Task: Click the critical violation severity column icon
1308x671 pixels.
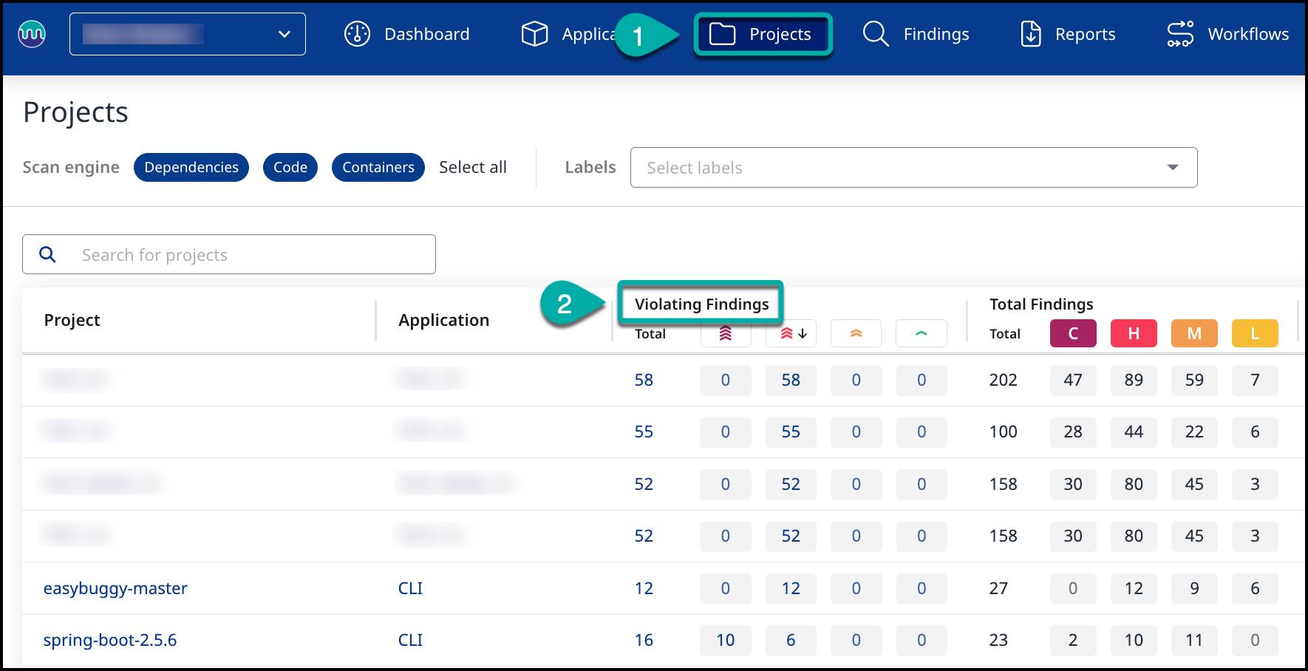Action: click(x=725, y=333)
